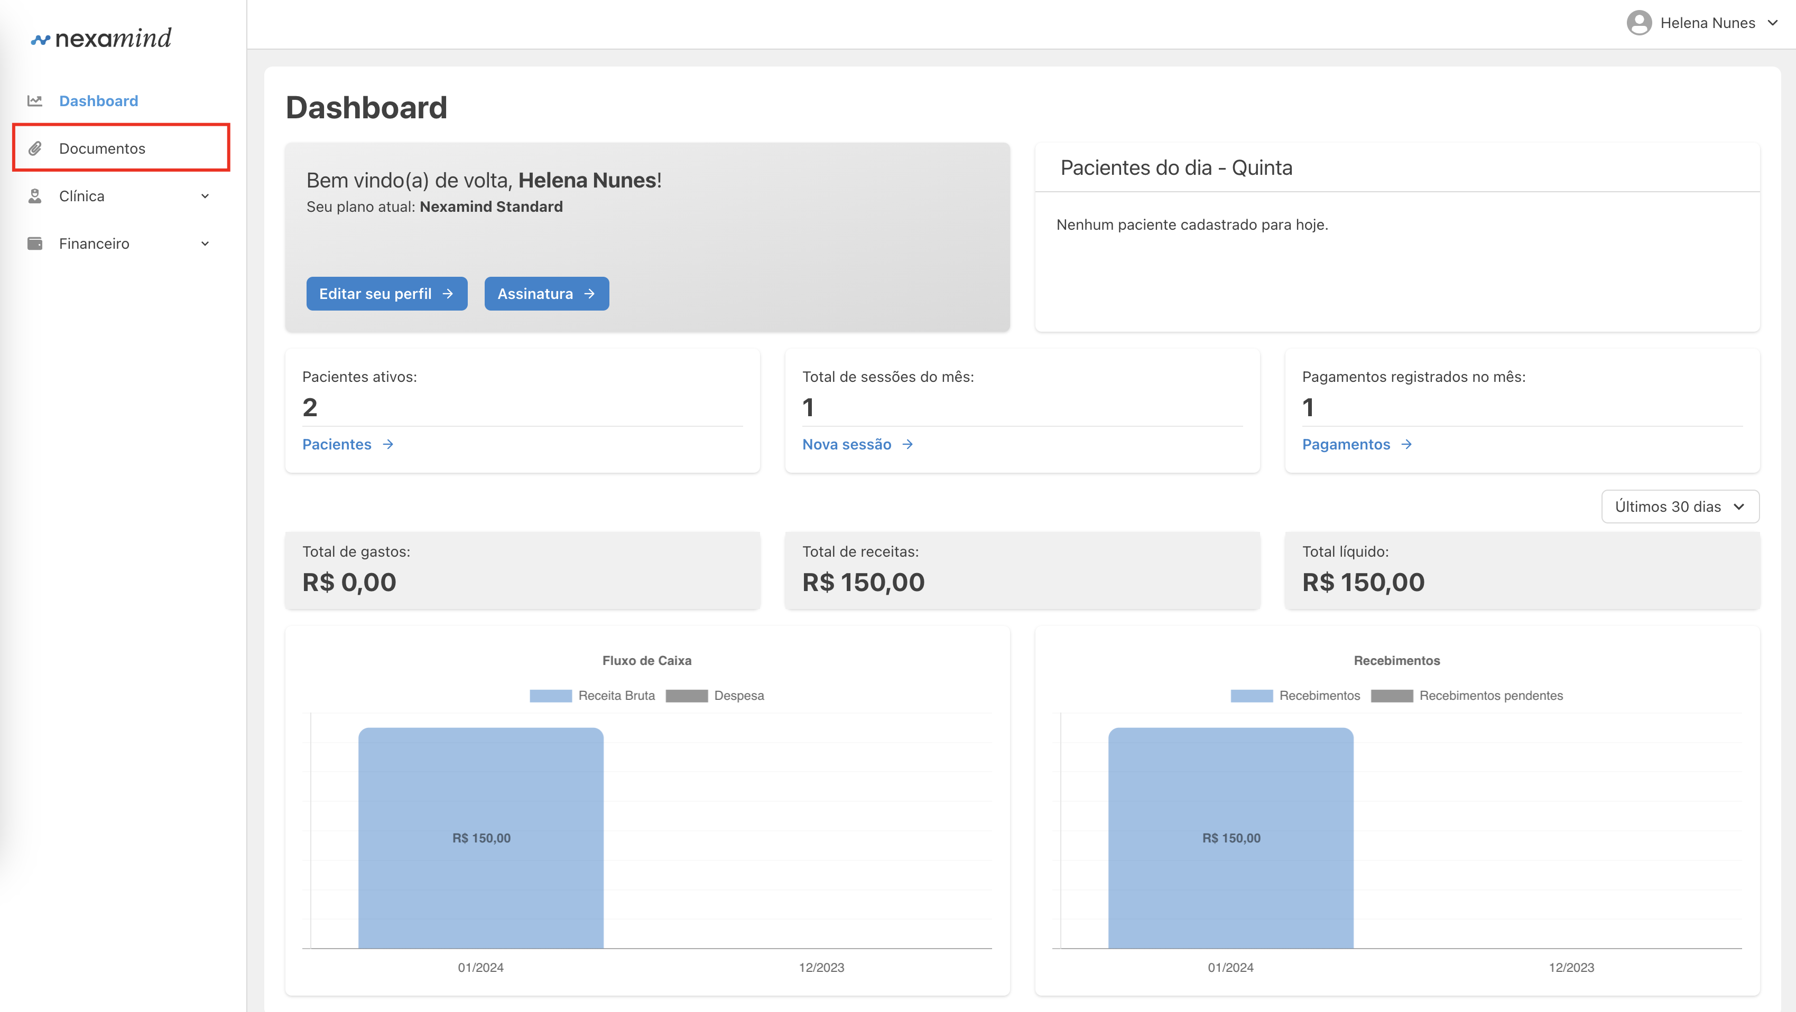The width and height of the screenshot is (1796, 1012).
Task: Click the Dashboard page heading
Action: 366,108
